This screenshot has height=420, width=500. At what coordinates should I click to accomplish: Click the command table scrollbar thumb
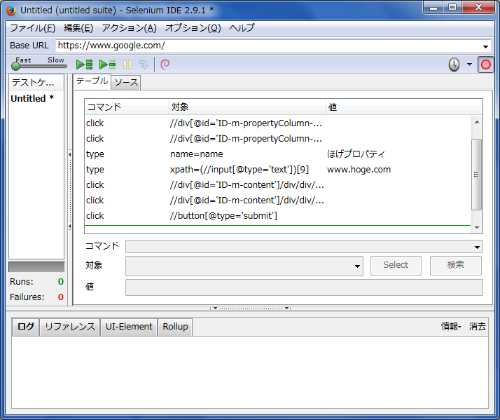click(476, 175)
